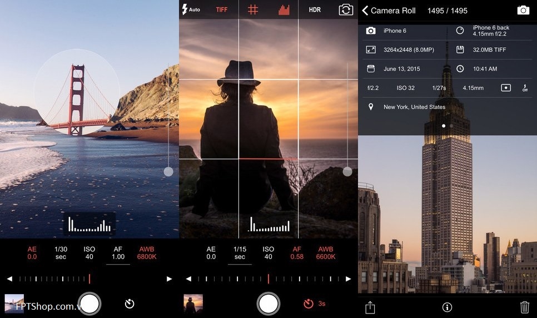This screenshot has height=318, width=537.
Task: Click the f/2.2 aperture value
Action: click(373, 88)
